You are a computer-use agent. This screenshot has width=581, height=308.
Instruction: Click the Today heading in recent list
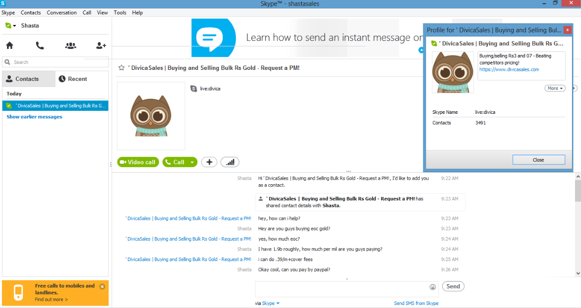(14, 94)
